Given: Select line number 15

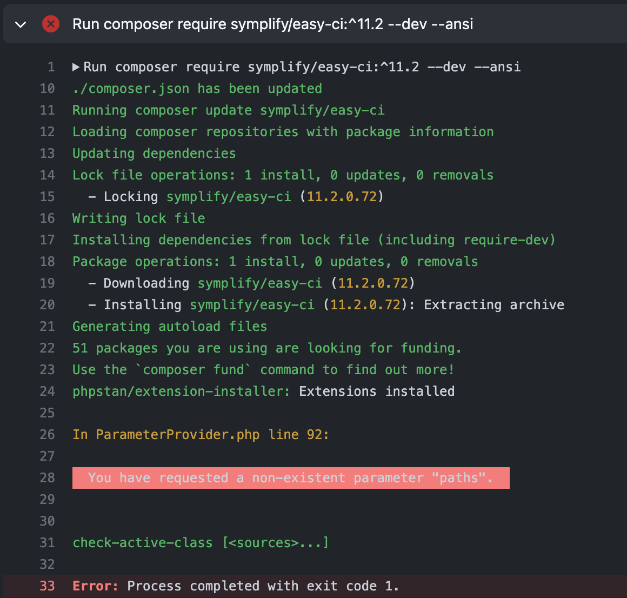Looking at the screenshot, I should (x=47, y=196).
